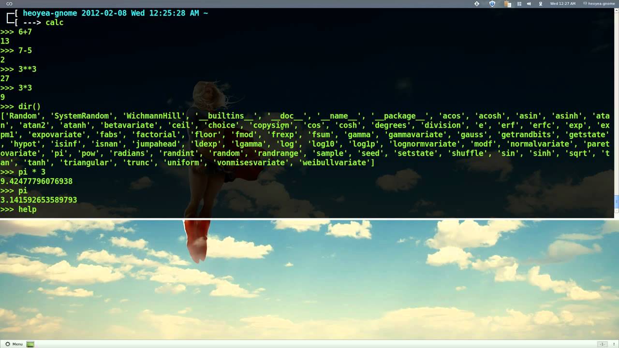Click the prompt date '2012-02-08'
Image resolution: width=619 pixels, height=348 pixels.
pos(104,13)
